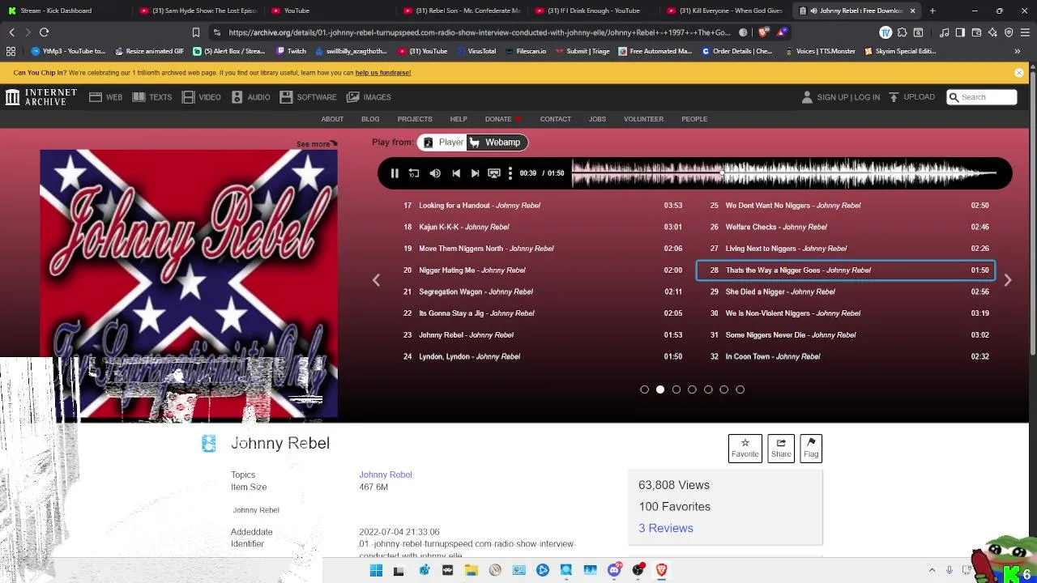
Task: Play track 17 Looking for a Handout
Action: coord(543,206)
